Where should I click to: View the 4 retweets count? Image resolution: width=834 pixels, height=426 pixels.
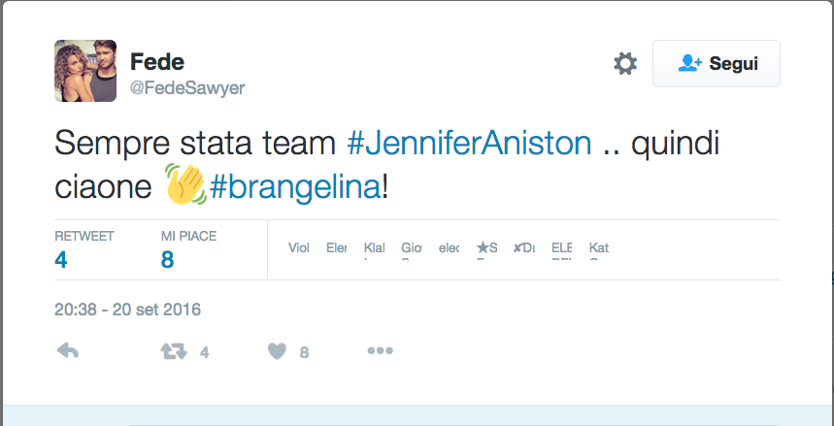(x=61, y=258)
